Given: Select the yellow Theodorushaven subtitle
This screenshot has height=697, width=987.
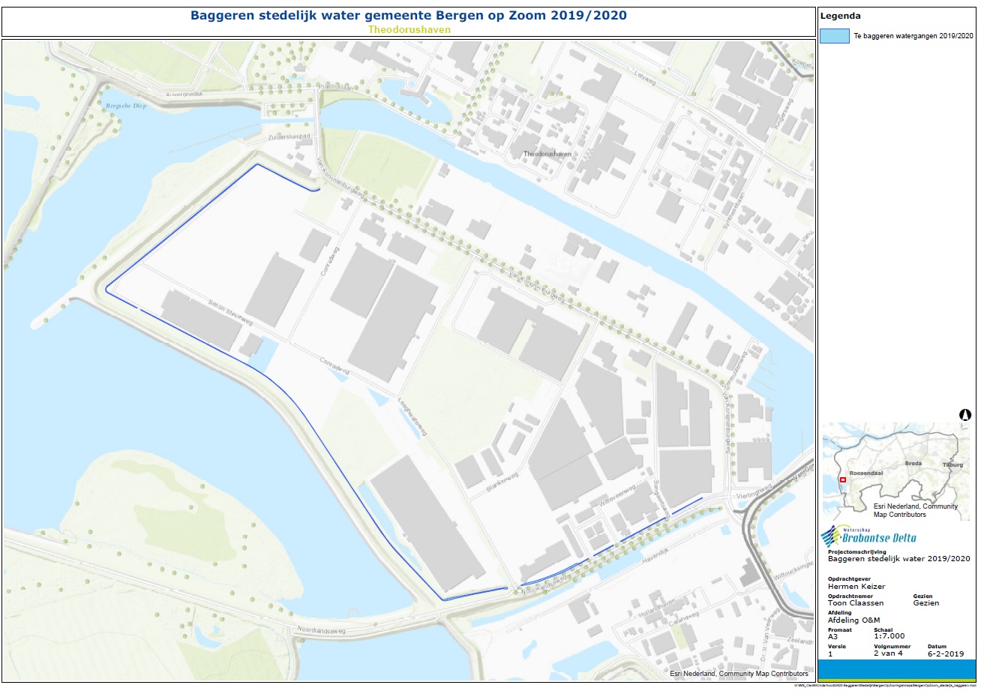Looking at the screenshot, I should coord(409,30).
